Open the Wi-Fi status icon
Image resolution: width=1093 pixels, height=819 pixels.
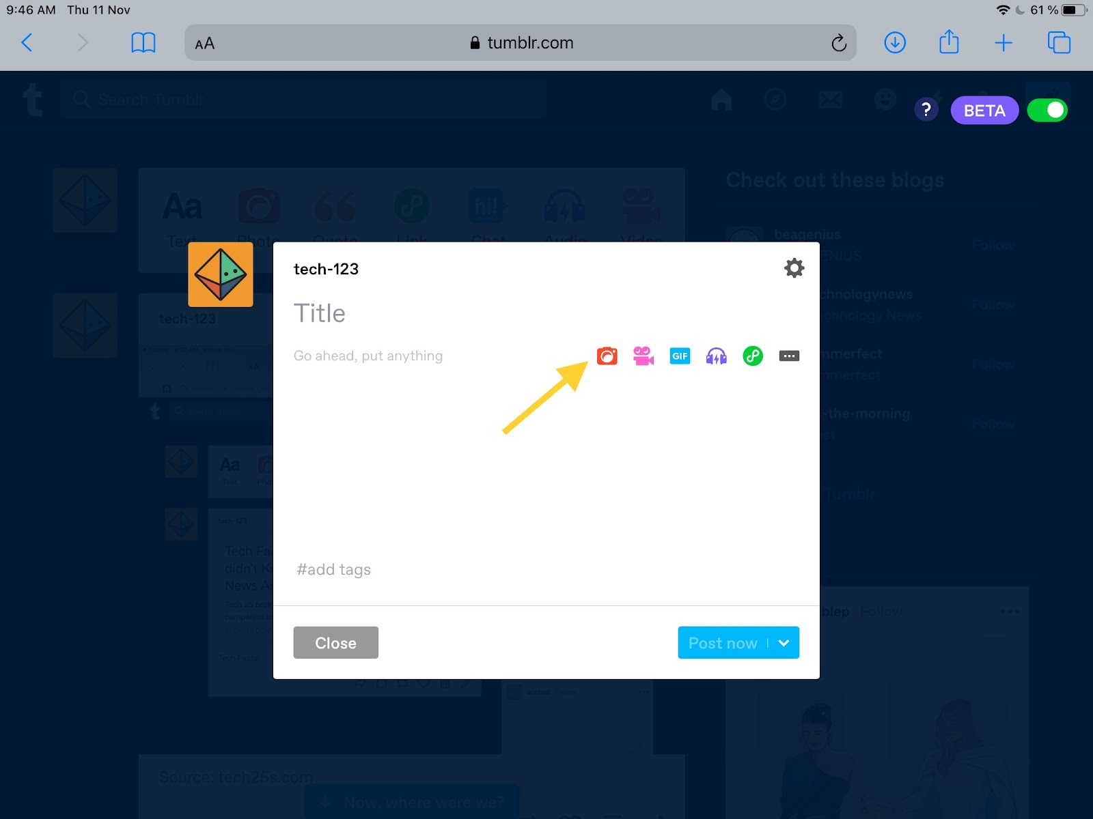[1003, 10]
